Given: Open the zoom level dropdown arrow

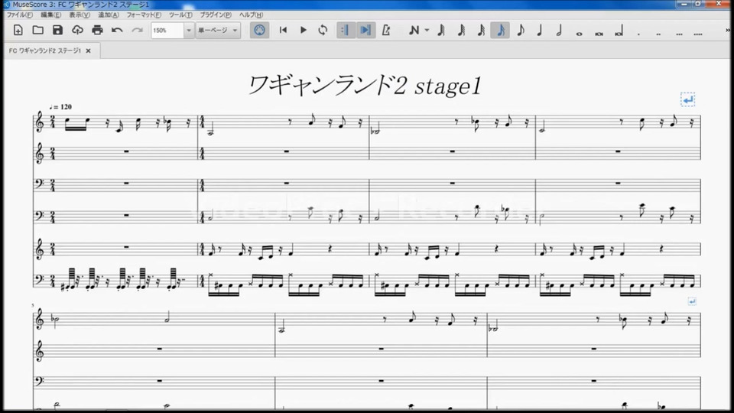Looking at the screenshot, I should coord(189,31).
